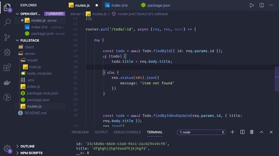Open todo.js in the file tree
The image size is (279, 156).
click(x=35, y=67)
